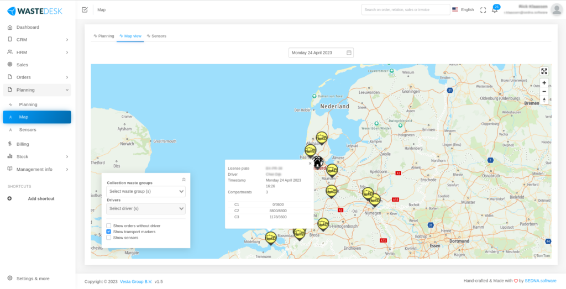Click truck marker near Middelburg
566x289 pixels.
(271, 238)
